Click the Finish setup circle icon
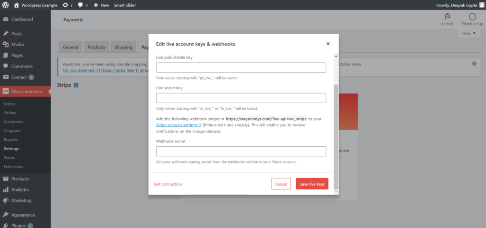486x228 pixels. [472, 17]
